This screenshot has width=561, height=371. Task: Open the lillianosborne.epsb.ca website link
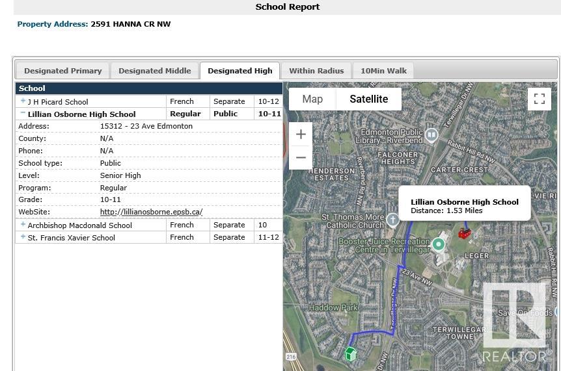tap(152, 212)
